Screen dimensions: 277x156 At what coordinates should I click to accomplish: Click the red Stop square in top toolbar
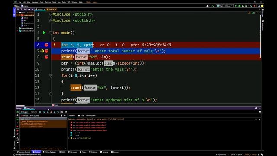click(x=254, y=6)
